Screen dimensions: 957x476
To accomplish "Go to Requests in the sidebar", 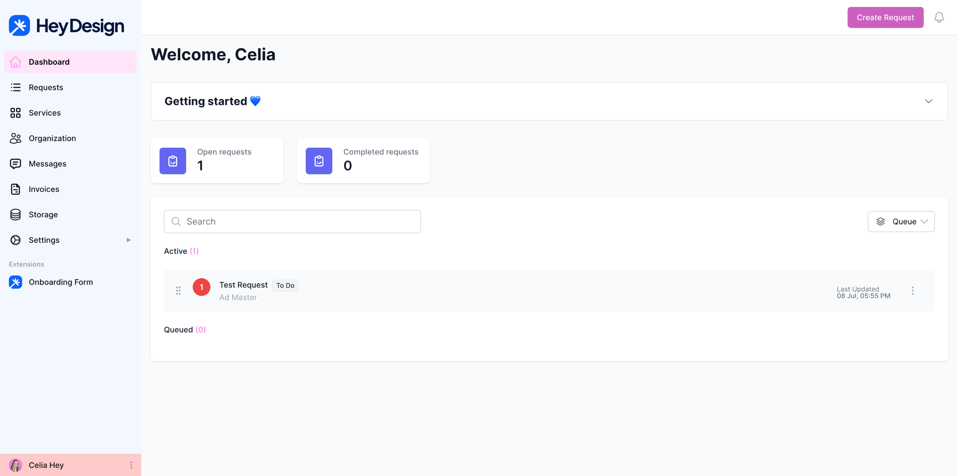I will tap(46, 87).
